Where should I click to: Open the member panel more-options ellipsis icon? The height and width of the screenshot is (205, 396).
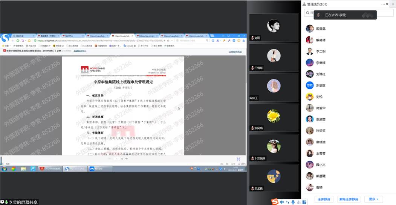[x=383, y=4]
